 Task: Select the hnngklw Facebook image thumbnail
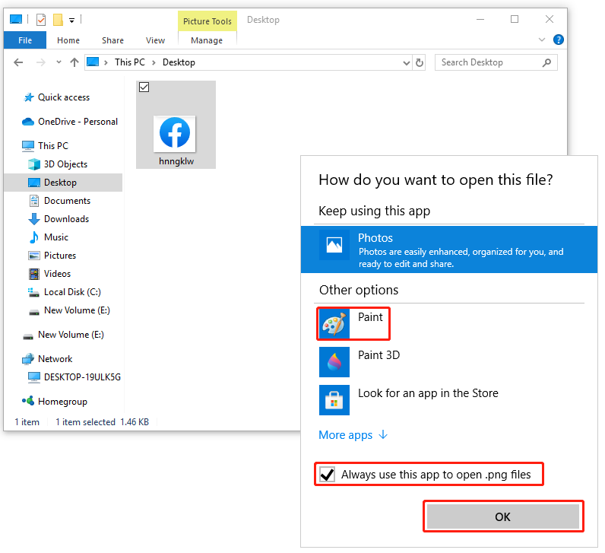(175, 133)
